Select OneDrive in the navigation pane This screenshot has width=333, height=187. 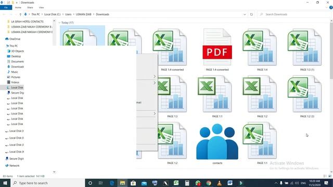(x=12, y=39)
